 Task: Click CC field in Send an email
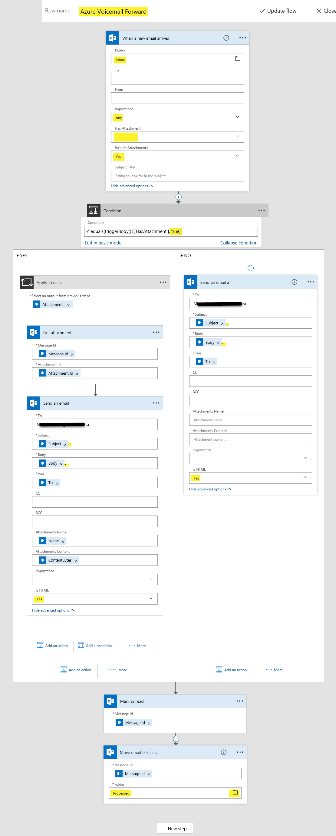pyautogui.click(x=95, y=502)
